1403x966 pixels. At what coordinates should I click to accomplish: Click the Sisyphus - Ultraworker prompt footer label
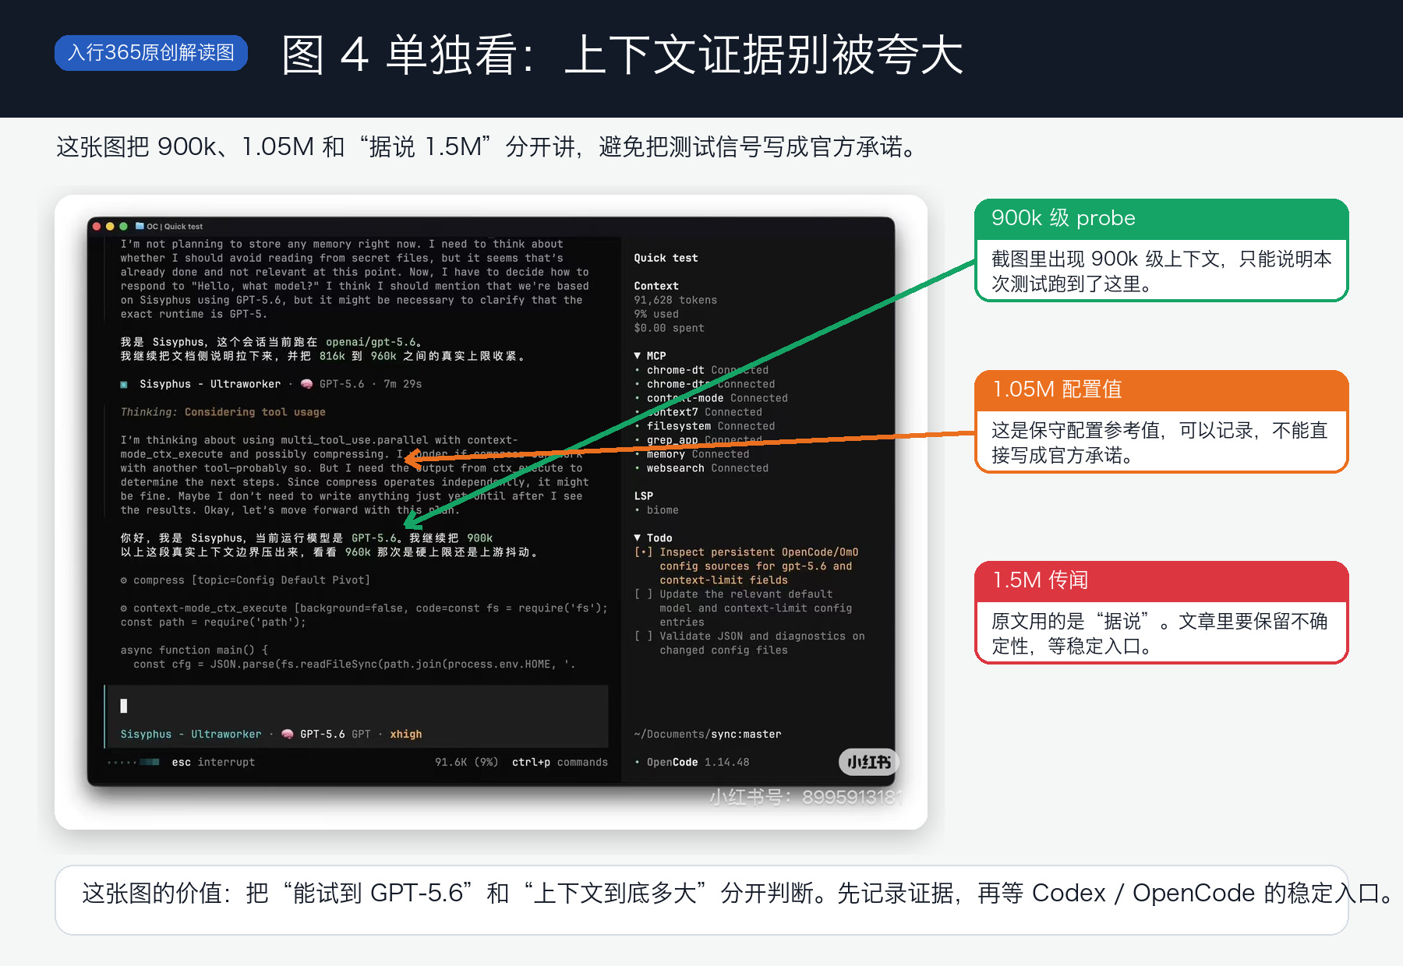pos(191,734)
